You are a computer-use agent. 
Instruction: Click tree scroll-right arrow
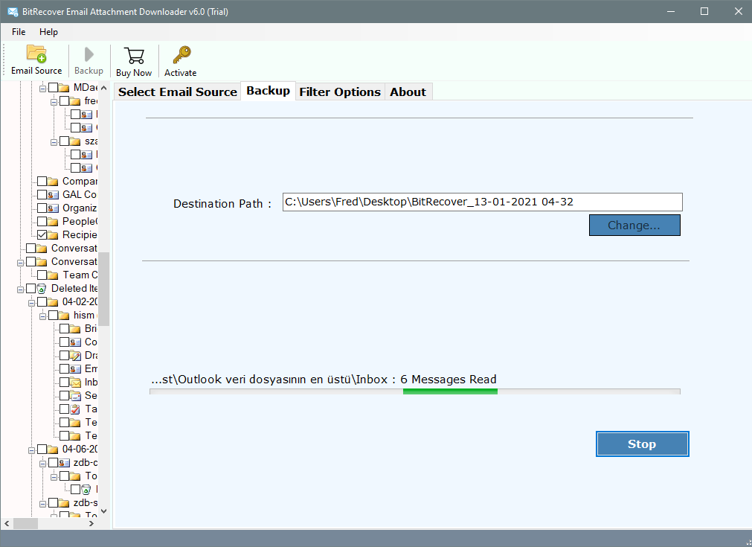[91, 523]
